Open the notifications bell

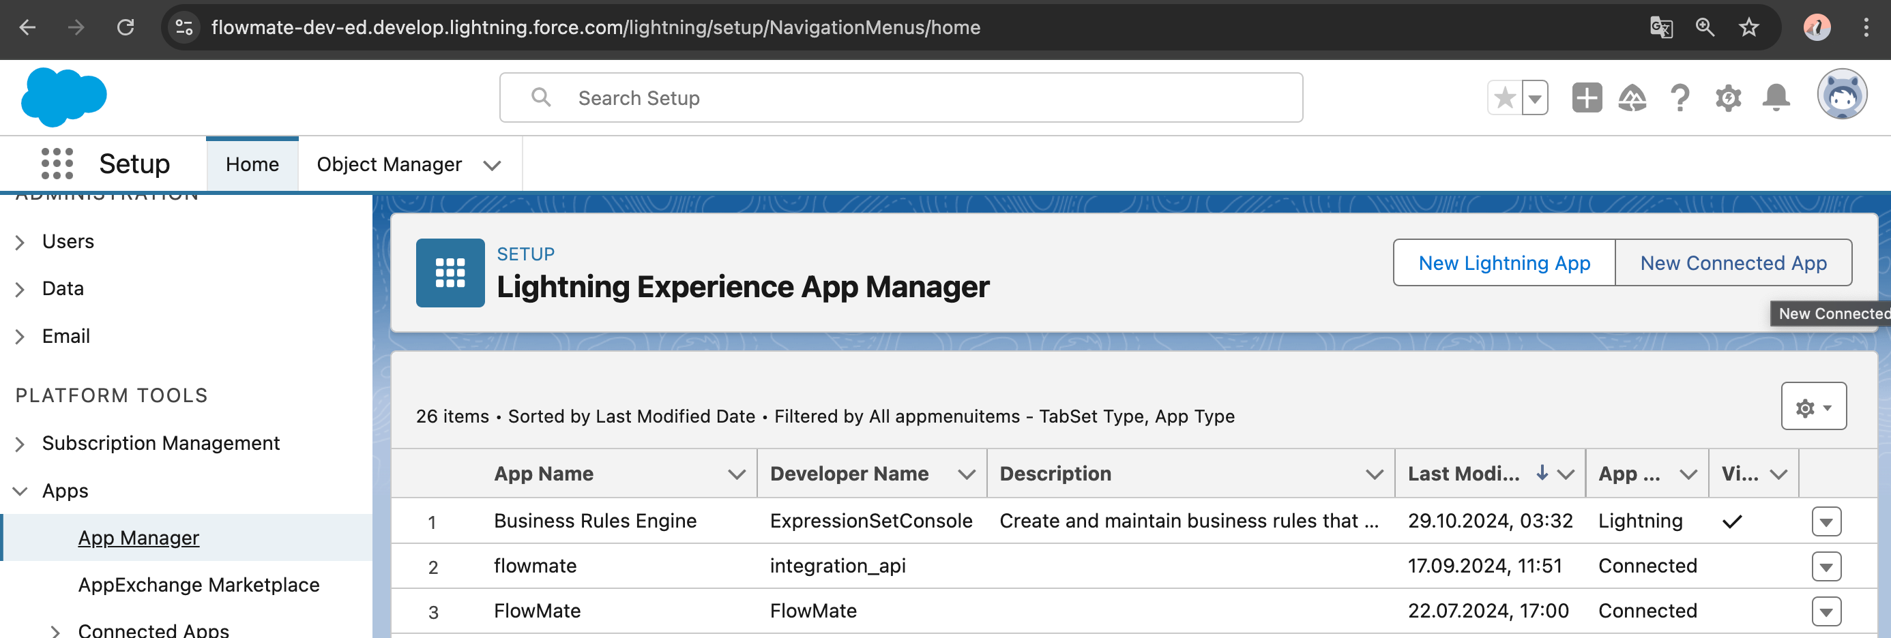click(1776, 97)
